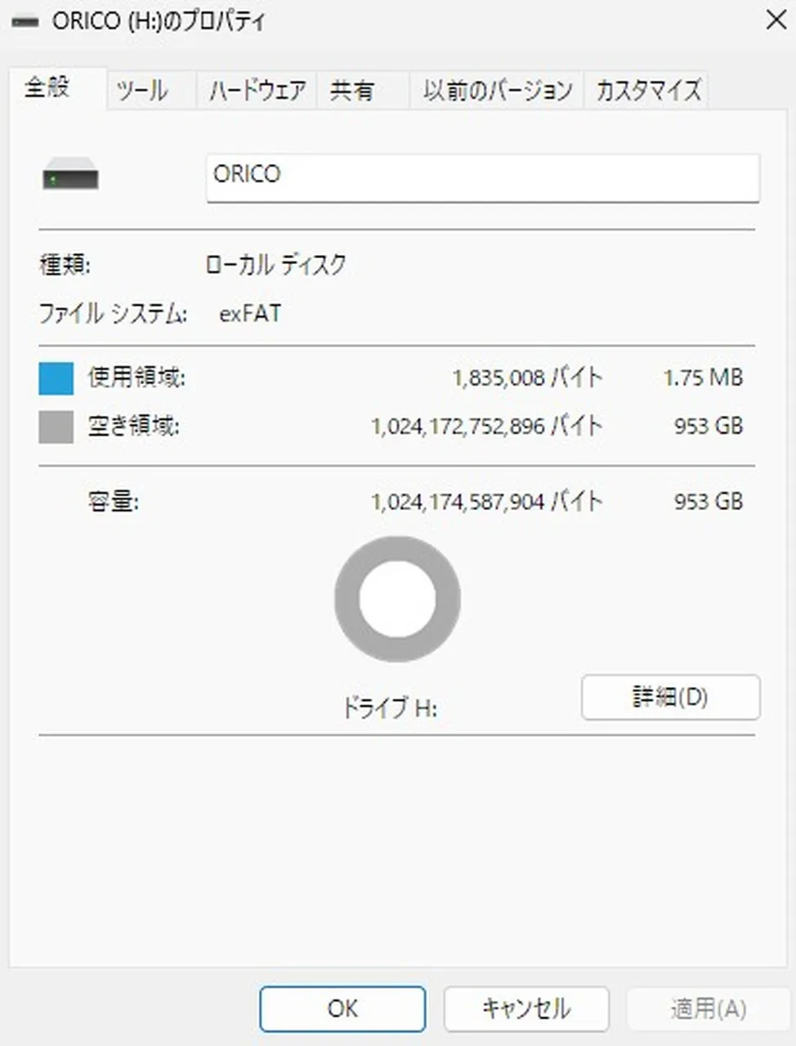Switch to the ツール tab
Screen dimensions: 796x1046
point(142,90)
